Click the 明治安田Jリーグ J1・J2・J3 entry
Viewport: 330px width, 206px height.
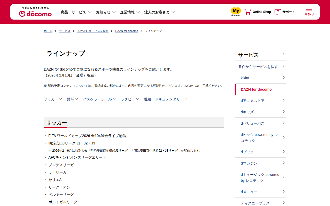click(72, 143)
